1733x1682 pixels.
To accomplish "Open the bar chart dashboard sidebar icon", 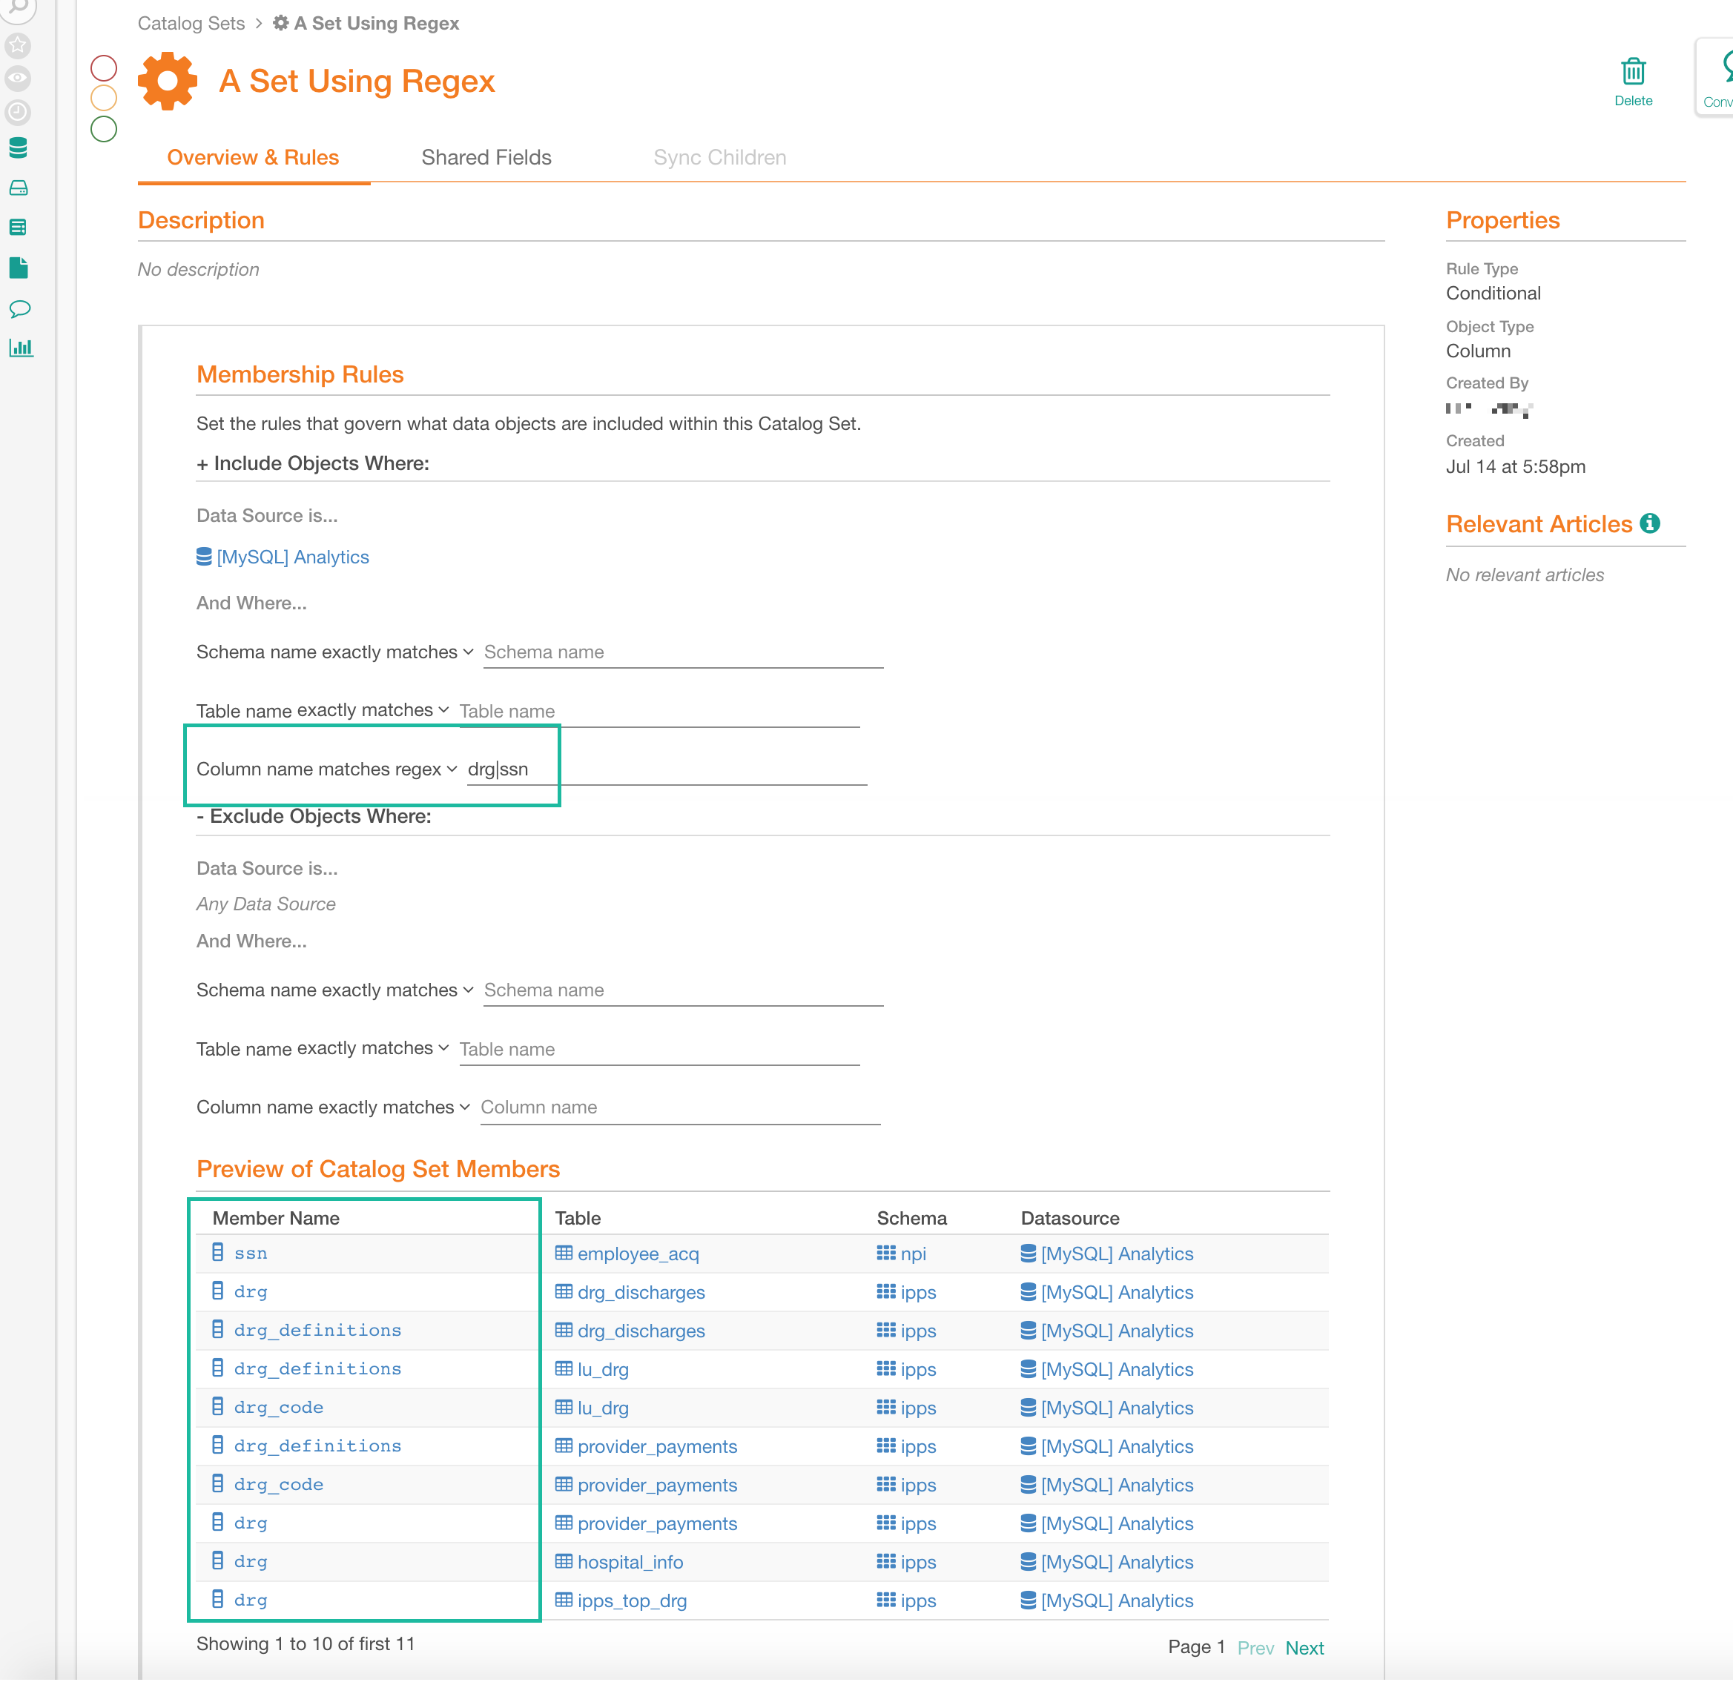I will pyautogui.click(x=20, y=348).
